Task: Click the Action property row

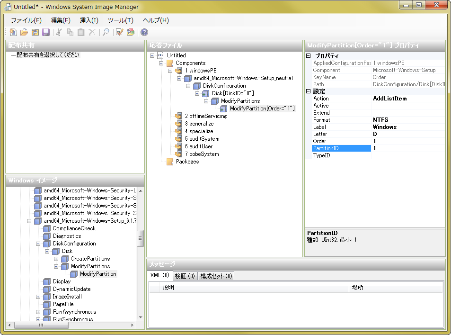Action: [x=378, y=99]
